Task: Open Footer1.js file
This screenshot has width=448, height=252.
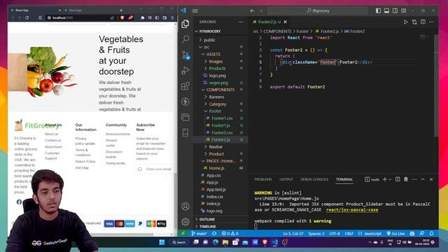Action: point(220,125)
